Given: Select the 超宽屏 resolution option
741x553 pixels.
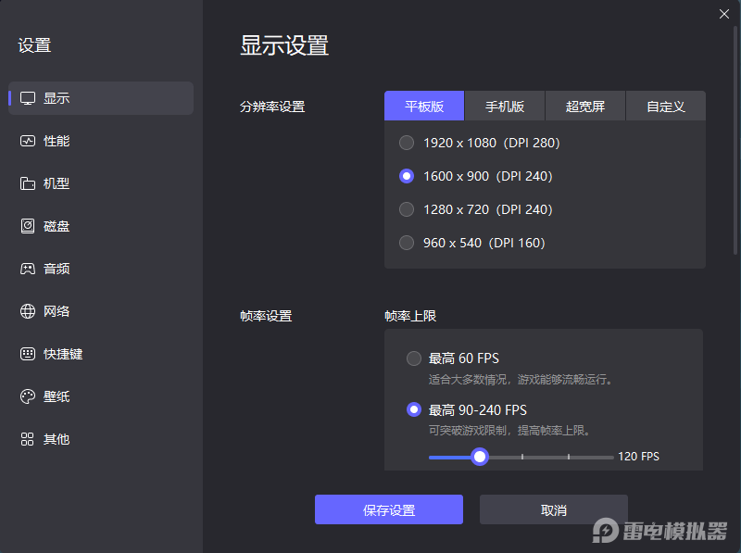Looking at the screenshot, I should tap(585, 106).
